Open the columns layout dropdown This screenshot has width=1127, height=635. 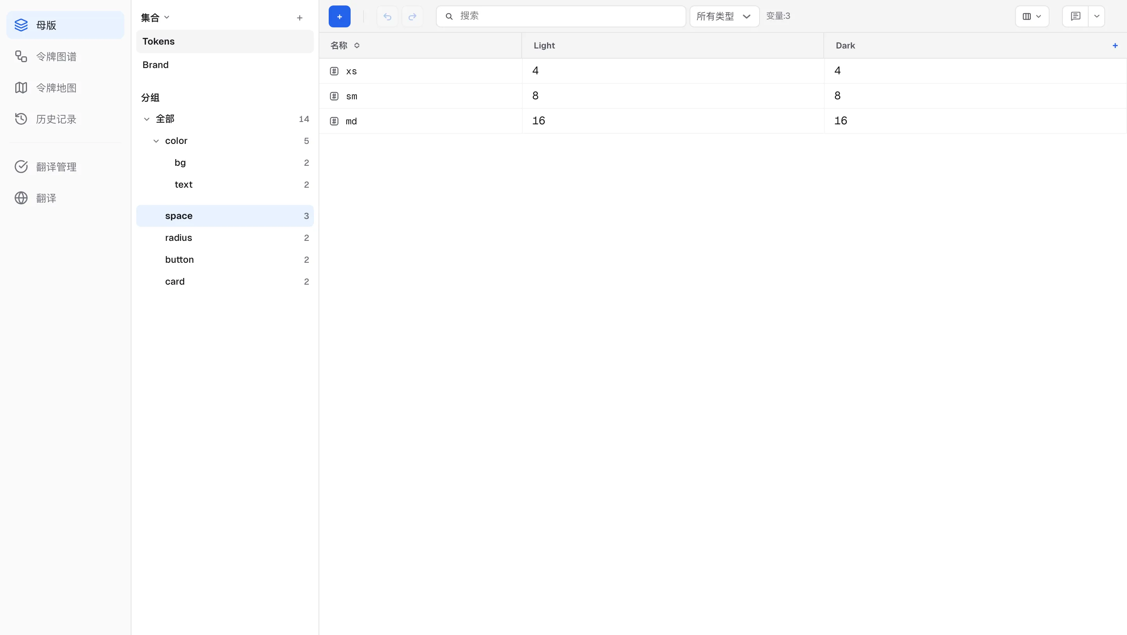tap(1032, 16)
